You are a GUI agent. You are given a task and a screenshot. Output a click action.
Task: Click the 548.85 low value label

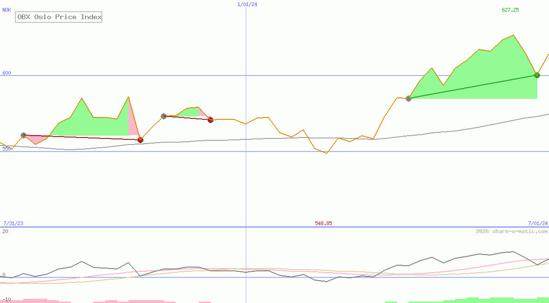323,223
